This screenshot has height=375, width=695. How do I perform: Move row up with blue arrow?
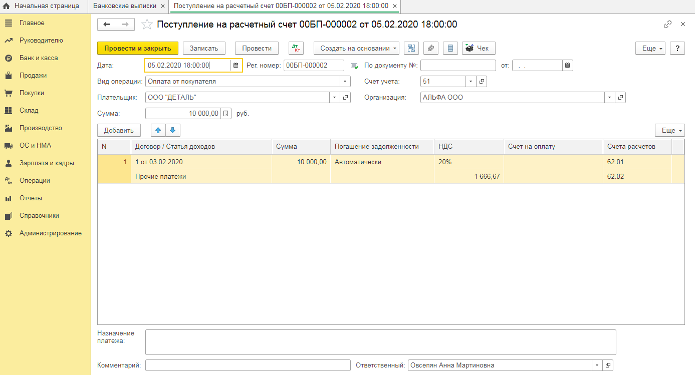(x=158, y=130)
